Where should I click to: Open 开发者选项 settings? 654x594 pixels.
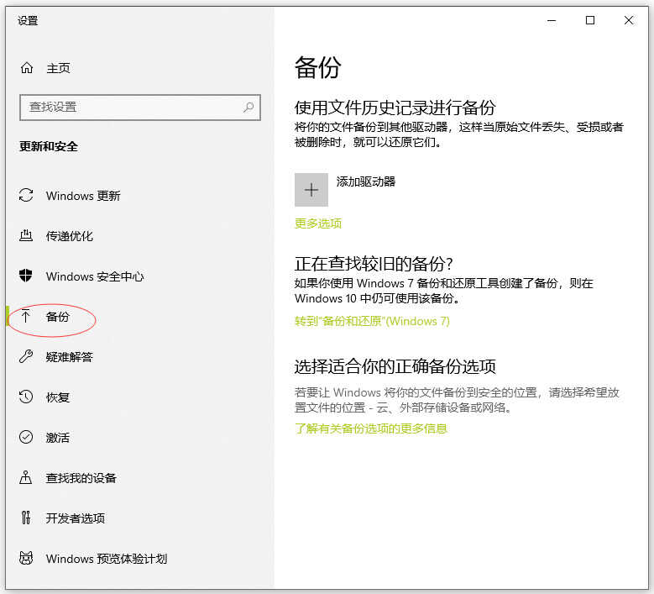click(75, 518)
